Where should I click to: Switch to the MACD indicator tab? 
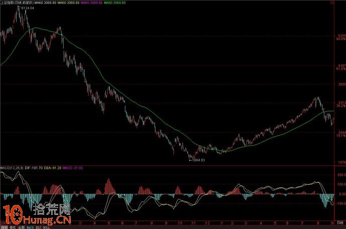tap(30, 227)
